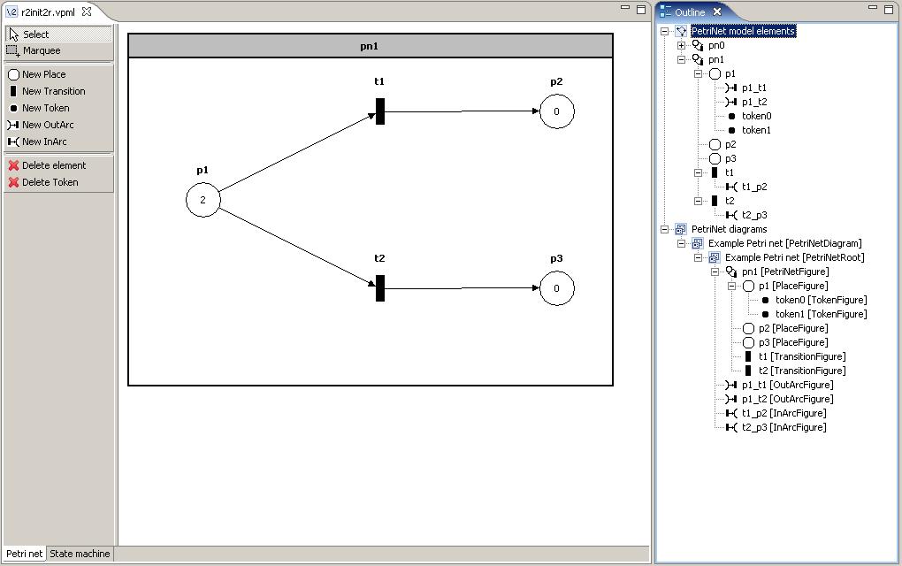Click the Delete element tool

[58, 165]
